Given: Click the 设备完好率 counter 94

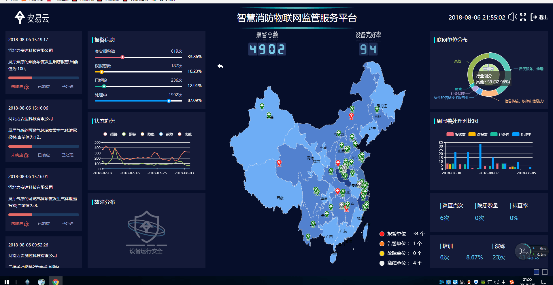Looking at the screenshot, I should (x=368, y=49).
